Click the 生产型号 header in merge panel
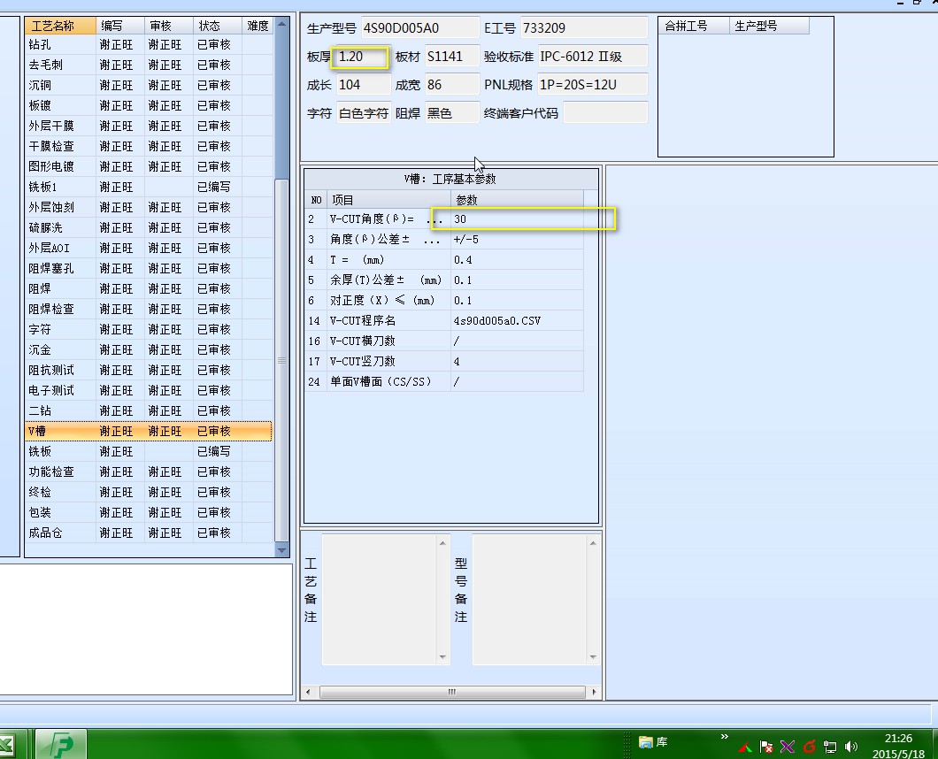938x759 pixels. [x=769, y=26]
